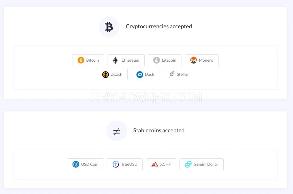Click the ZCash yellow coin icon
The width and height of the screenshot is (293, 194).
click(106, 75)
